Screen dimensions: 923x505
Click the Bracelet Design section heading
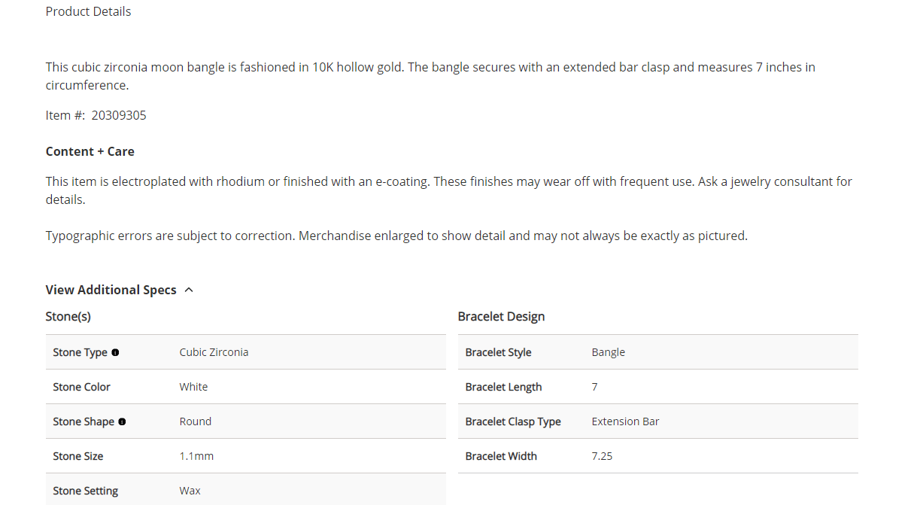click(501, 316)
